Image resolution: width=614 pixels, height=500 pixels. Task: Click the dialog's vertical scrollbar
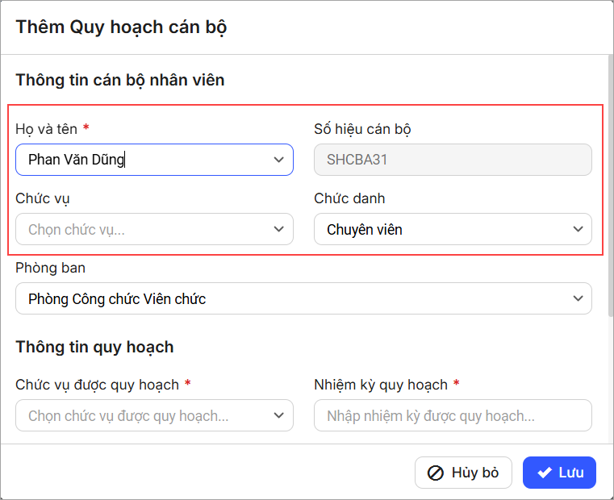pyautogui.click(x=609, y=161)
